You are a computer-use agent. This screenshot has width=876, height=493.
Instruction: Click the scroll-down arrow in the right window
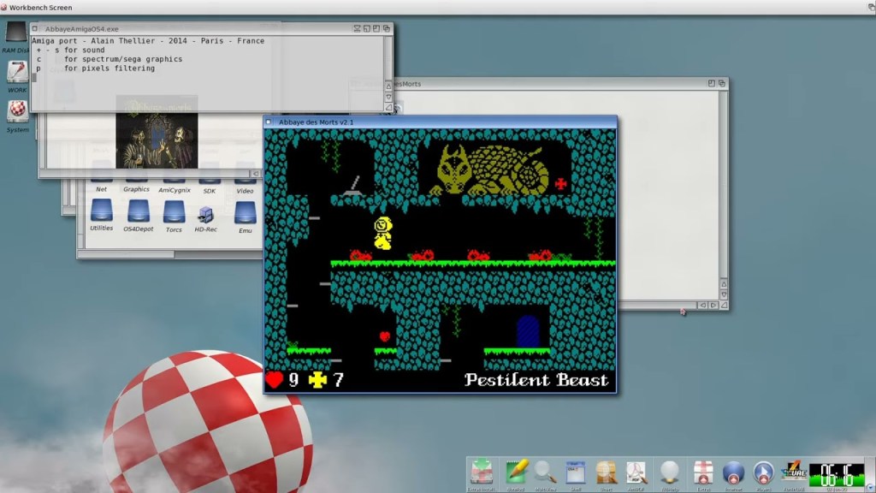pyautogui.click(x=724, y=294)
